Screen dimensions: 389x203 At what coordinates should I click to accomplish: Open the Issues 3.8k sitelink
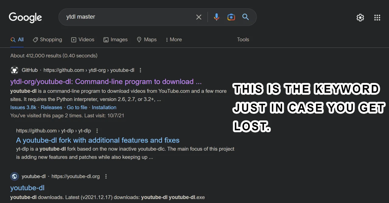click(x=23, y=107)
